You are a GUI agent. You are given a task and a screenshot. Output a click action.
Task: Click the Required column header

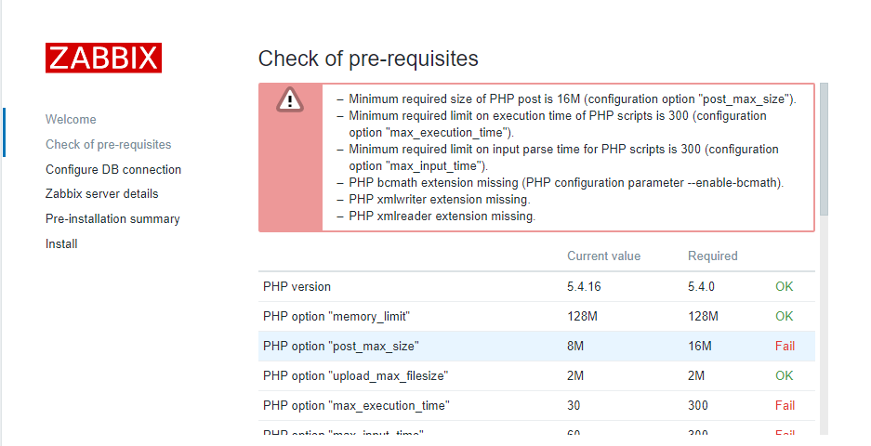712,256
